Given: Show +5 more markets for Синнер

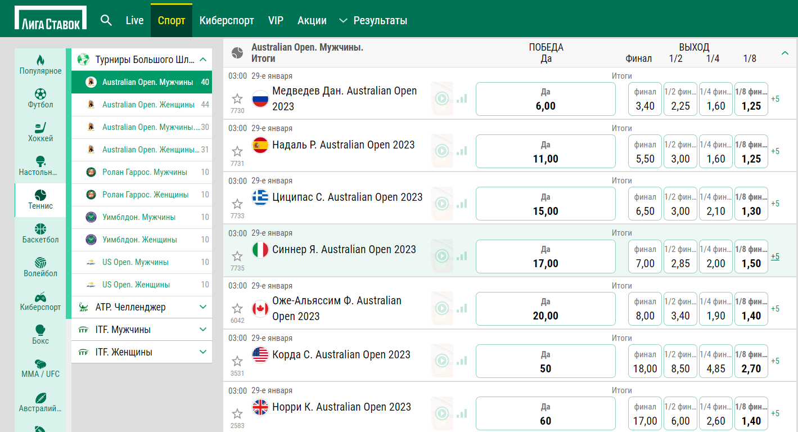Looking at the screenshot, I should coord(775,256).
